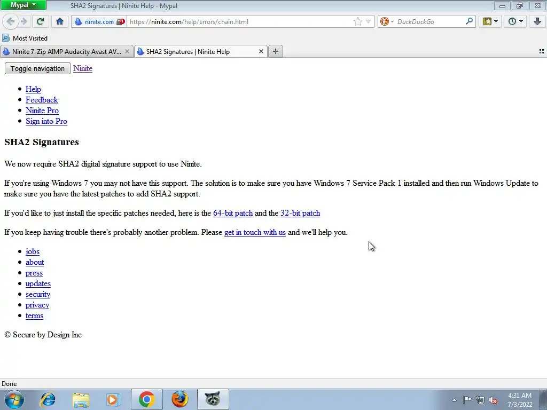Click the list all tabs grid icon
The height and width of the screenshot is (410, 547).
point(542,51)
